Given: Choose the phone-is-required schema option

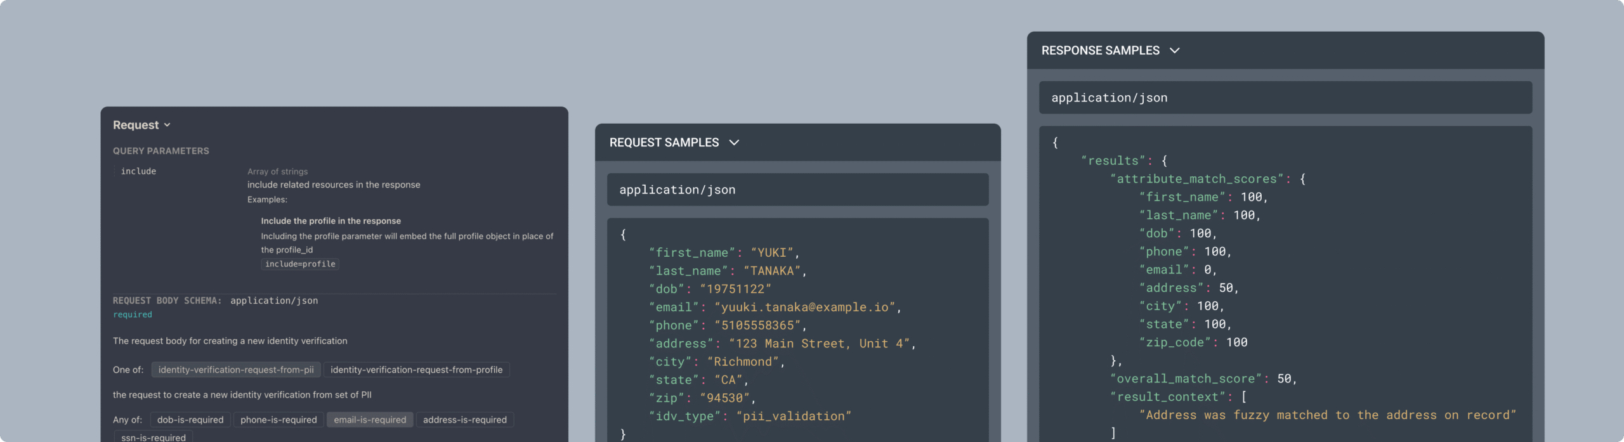Looking at the screenshot, I should pos(278,420).
